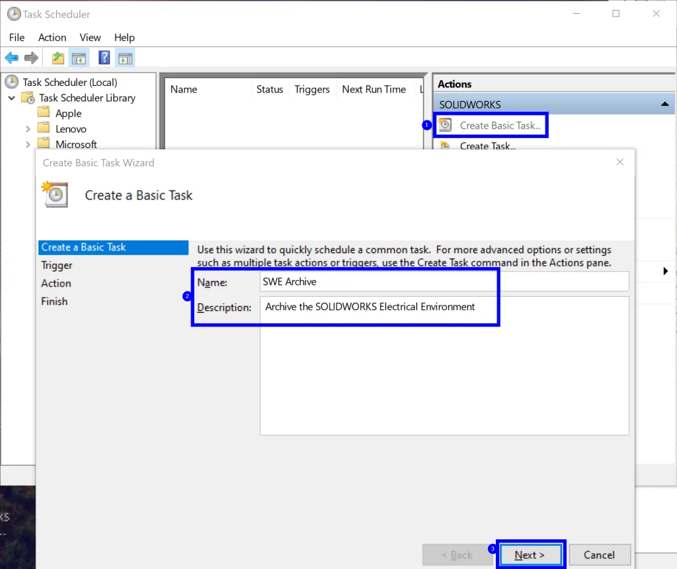Select the Task Scheduler (Local) root node
677x569 pixels.
coord(71,81)
